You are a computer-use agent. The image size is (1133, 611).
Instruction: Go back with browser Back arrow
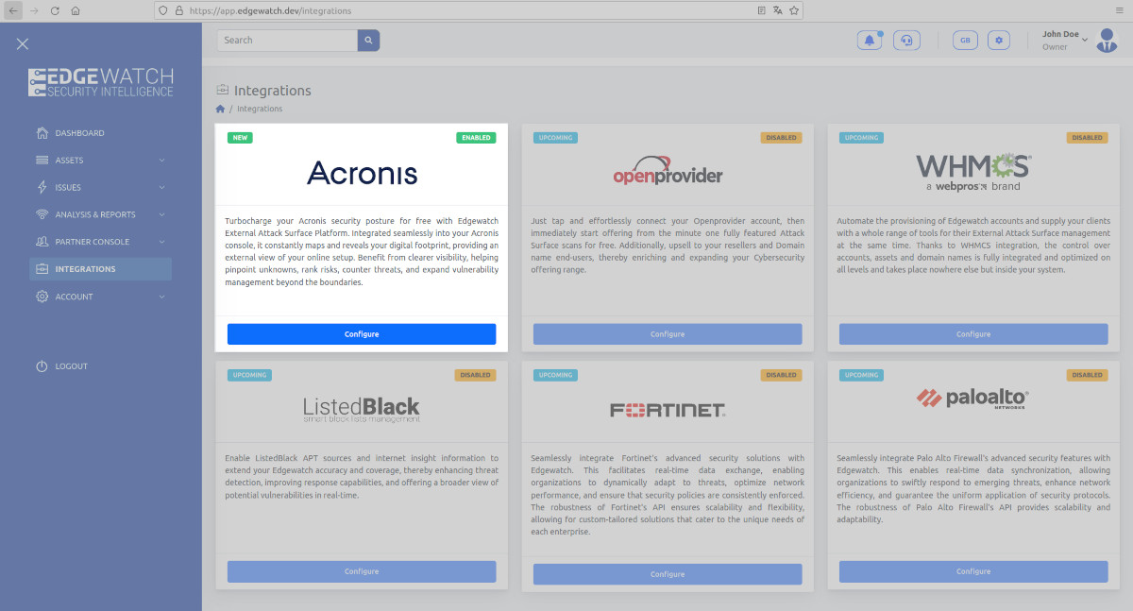tap(14, 10)
